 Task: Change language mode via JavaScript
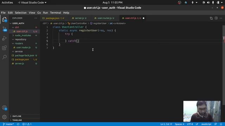pyautogui.click(x=206, y=124)
